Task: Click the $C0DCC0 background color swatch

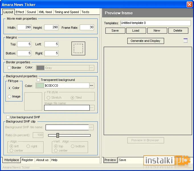Action: click(40, 85)
